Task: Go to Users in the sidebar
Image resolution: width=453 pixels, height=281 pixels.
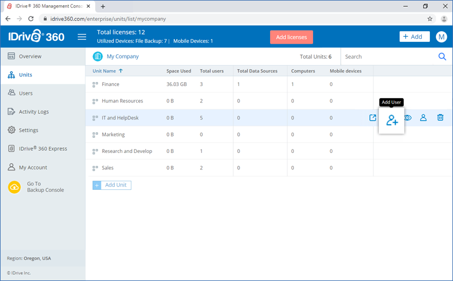Action: click(x=43, y=93)
